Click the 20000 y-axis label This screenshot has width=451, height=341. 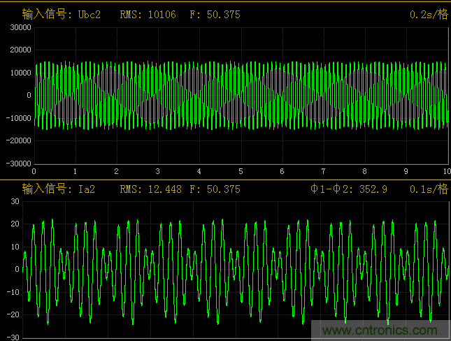click(20, 50)
